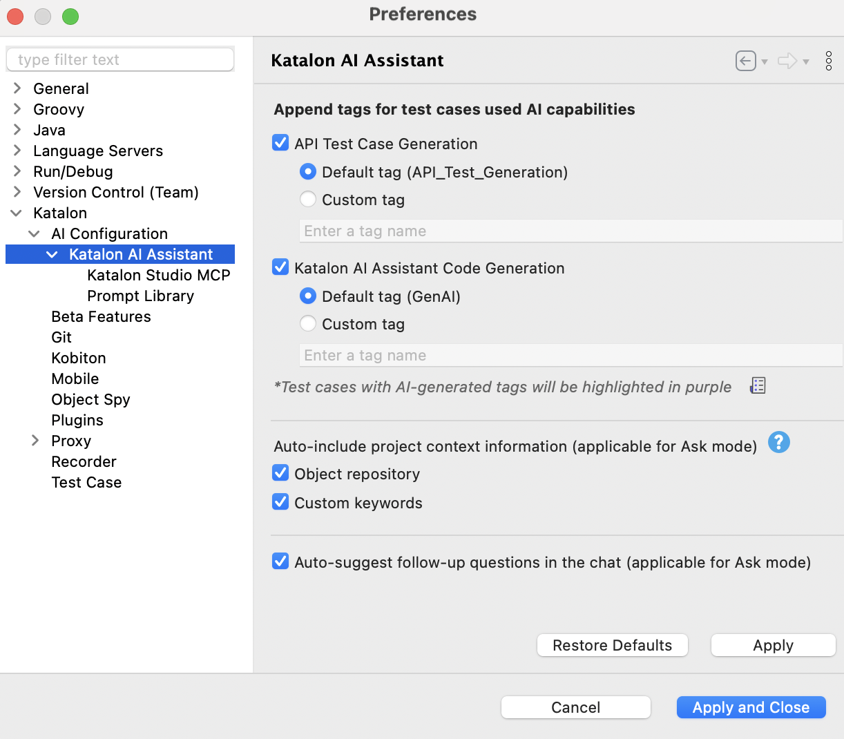Click the back navigation arrow icon
This screenshot has width=844, height=739.
pyautogui.click(x=745, y=61)
